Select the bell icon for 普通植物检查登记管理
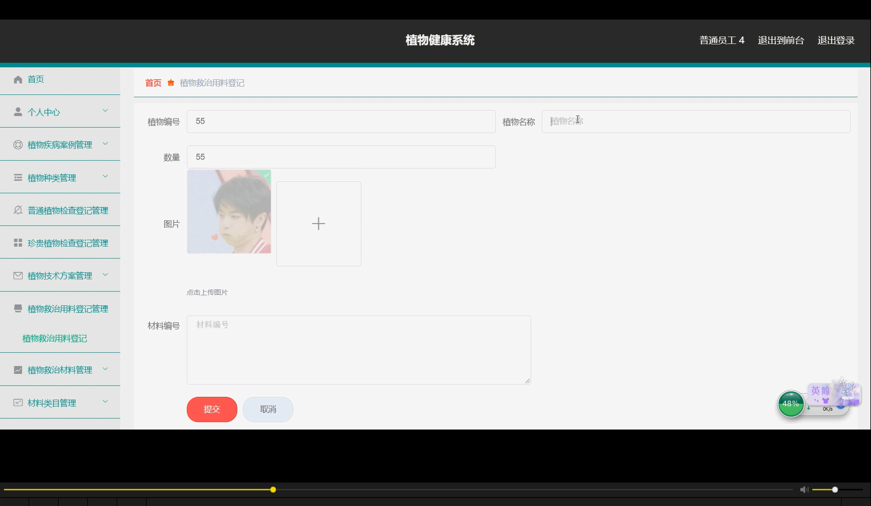 click(x=18, y=210)
